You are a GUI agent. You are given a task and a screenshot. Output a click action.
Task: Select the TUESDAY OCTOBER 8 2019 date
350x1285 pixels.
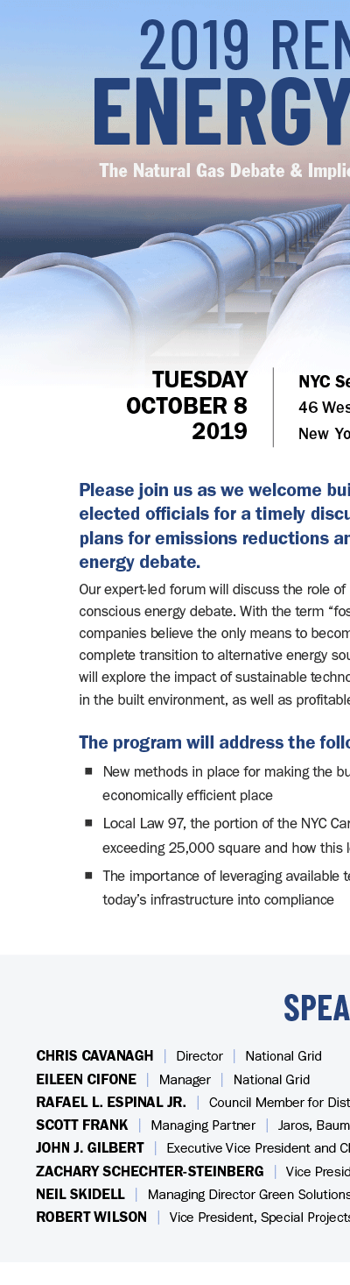click(187, 406)
